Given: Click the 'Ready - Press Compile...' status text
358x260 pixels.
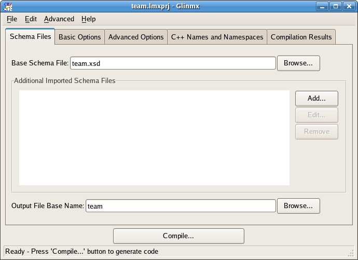Looking at the screenshot, I should 82,252.
